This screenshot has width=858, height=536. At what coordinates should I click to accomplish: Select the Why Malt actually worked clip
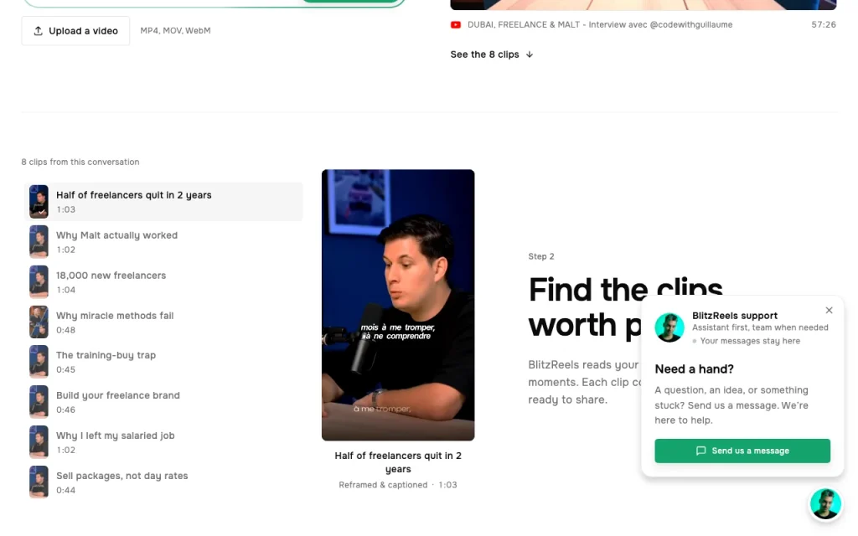[x=163, y=242]
